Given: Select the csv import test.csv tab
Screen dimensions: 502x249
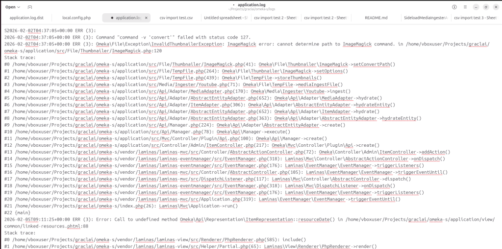Looking at the screenshot, I should click(x=176, y=18).
